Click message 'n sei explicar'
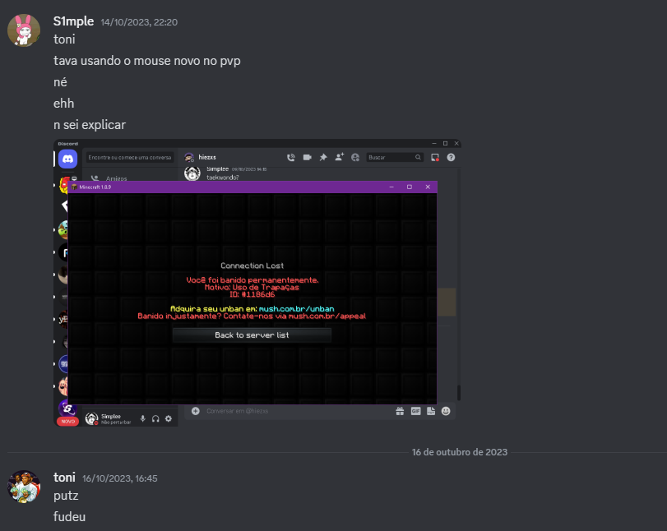667x531 pixels. click(90, 125)
